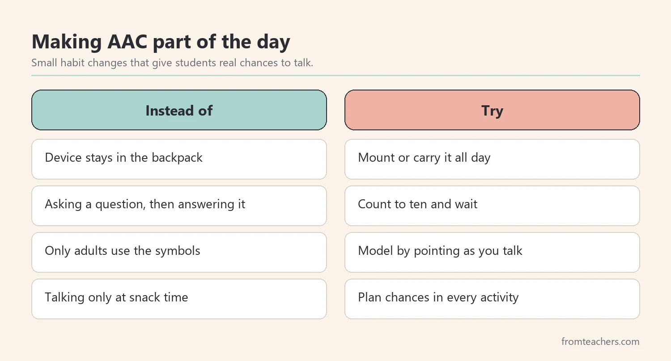
Task: Click the word 'Plan' in last Try card
Action: coord(369,297)
